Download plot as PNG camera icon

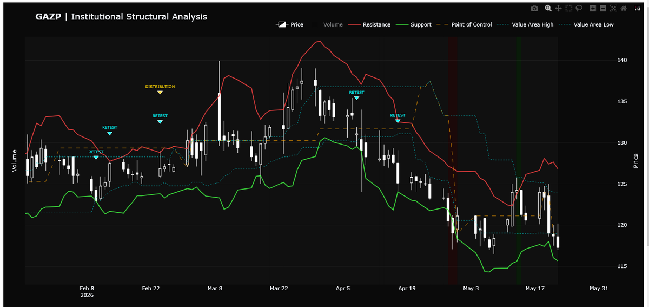tap(534, 8)
